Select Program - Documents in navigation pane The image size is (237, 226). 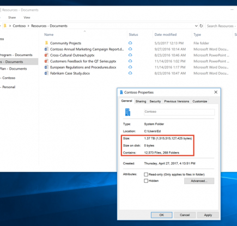click(x=16, y=55)
